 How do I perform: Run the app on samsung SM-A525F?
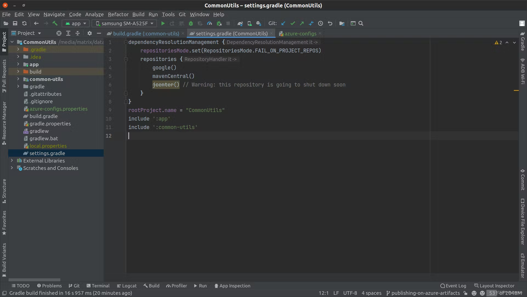163,23
